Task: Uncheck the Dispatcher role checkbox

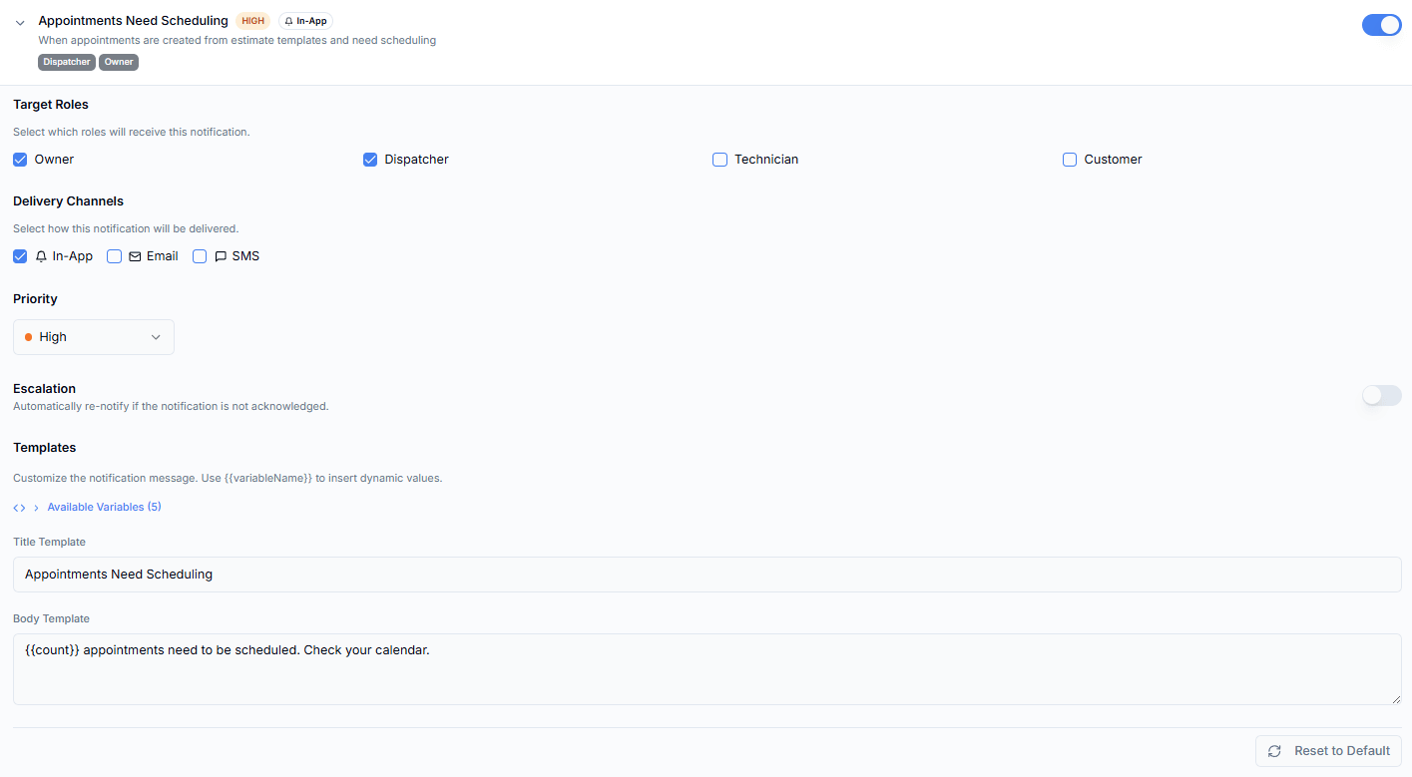Action: point(370,160)
